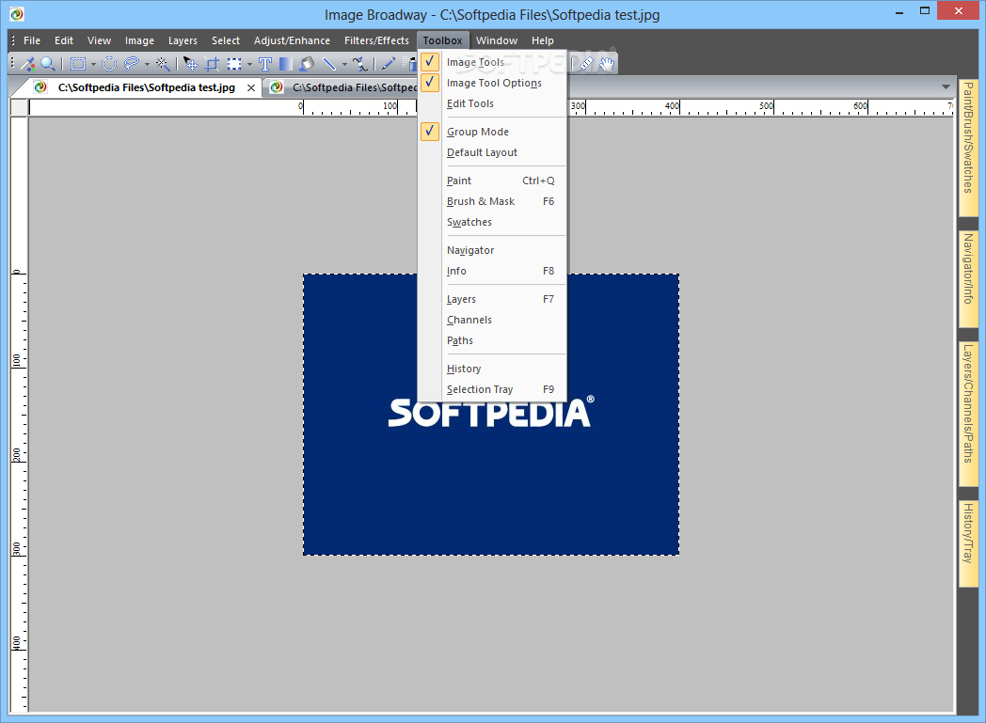Expand Paint/Brush/Swatches side panel

[x=968, y=147]
